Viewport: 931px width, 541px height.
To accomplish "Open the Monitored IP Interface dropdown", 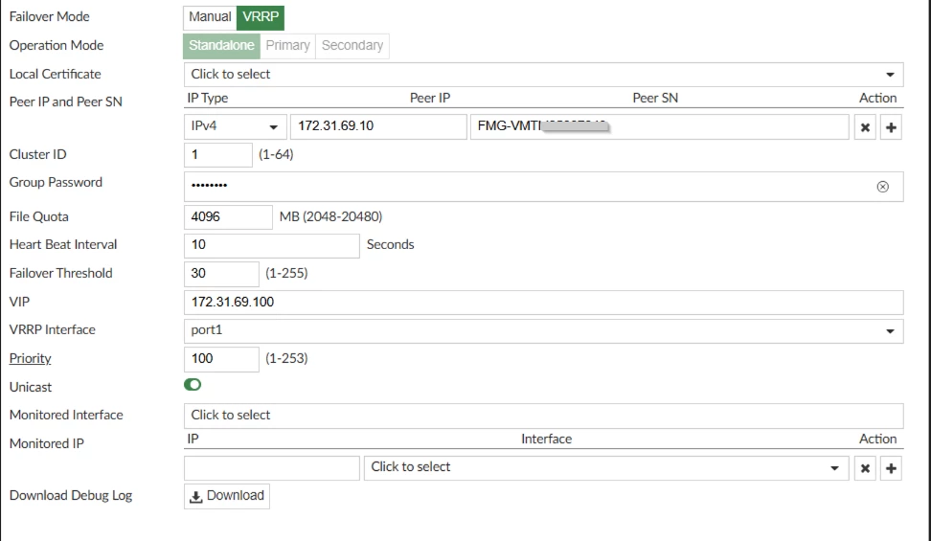I will pos(606,467).
